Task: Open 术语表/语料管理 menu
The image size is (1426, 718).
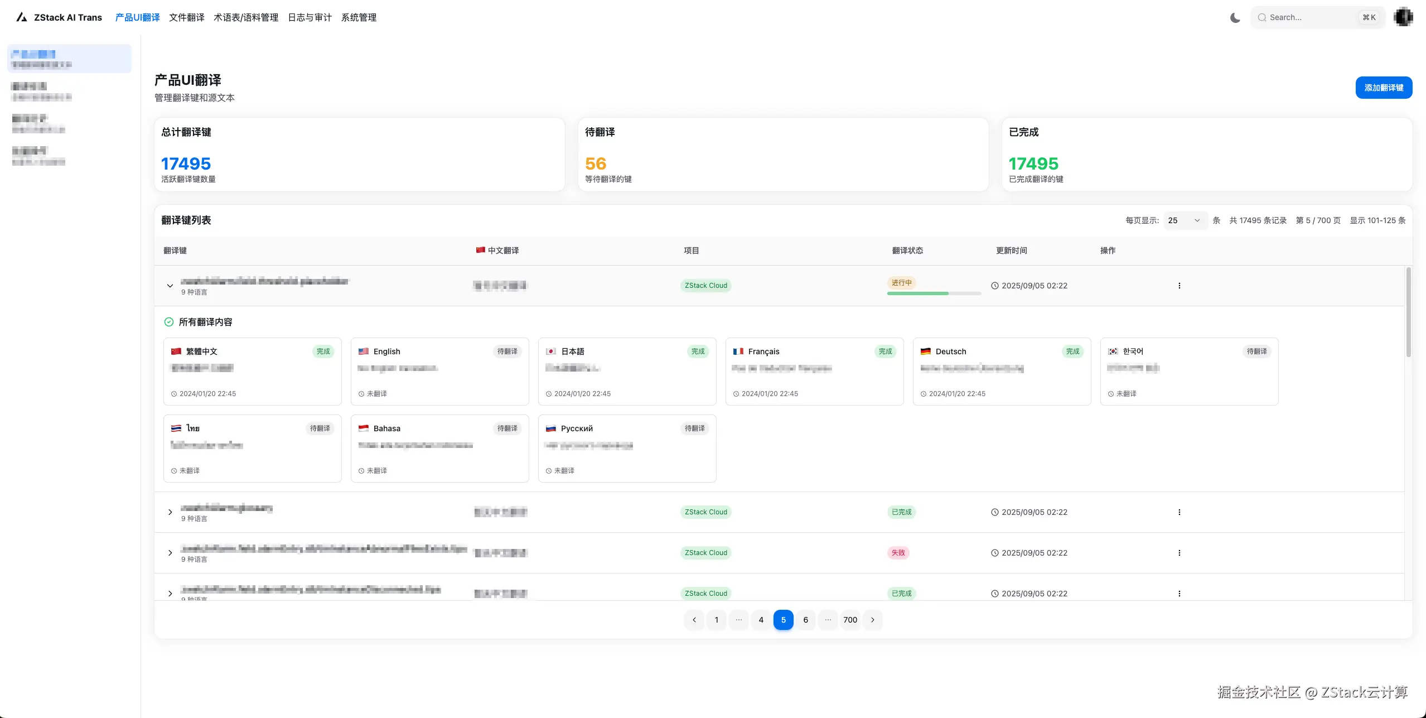Action: point(245,18)
